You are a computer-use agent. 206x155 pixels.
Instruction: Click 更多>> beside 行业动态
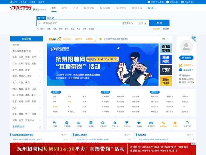(x=190, y=135)
